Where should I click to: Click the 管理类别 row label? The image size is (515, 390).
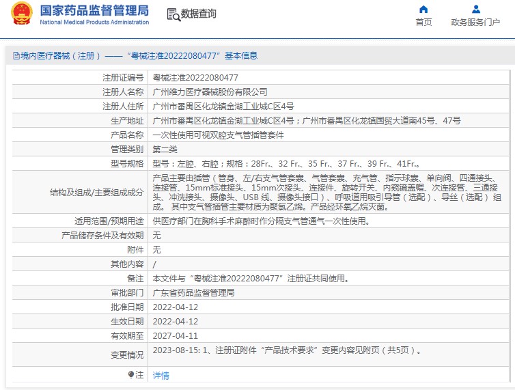[127, 149]
